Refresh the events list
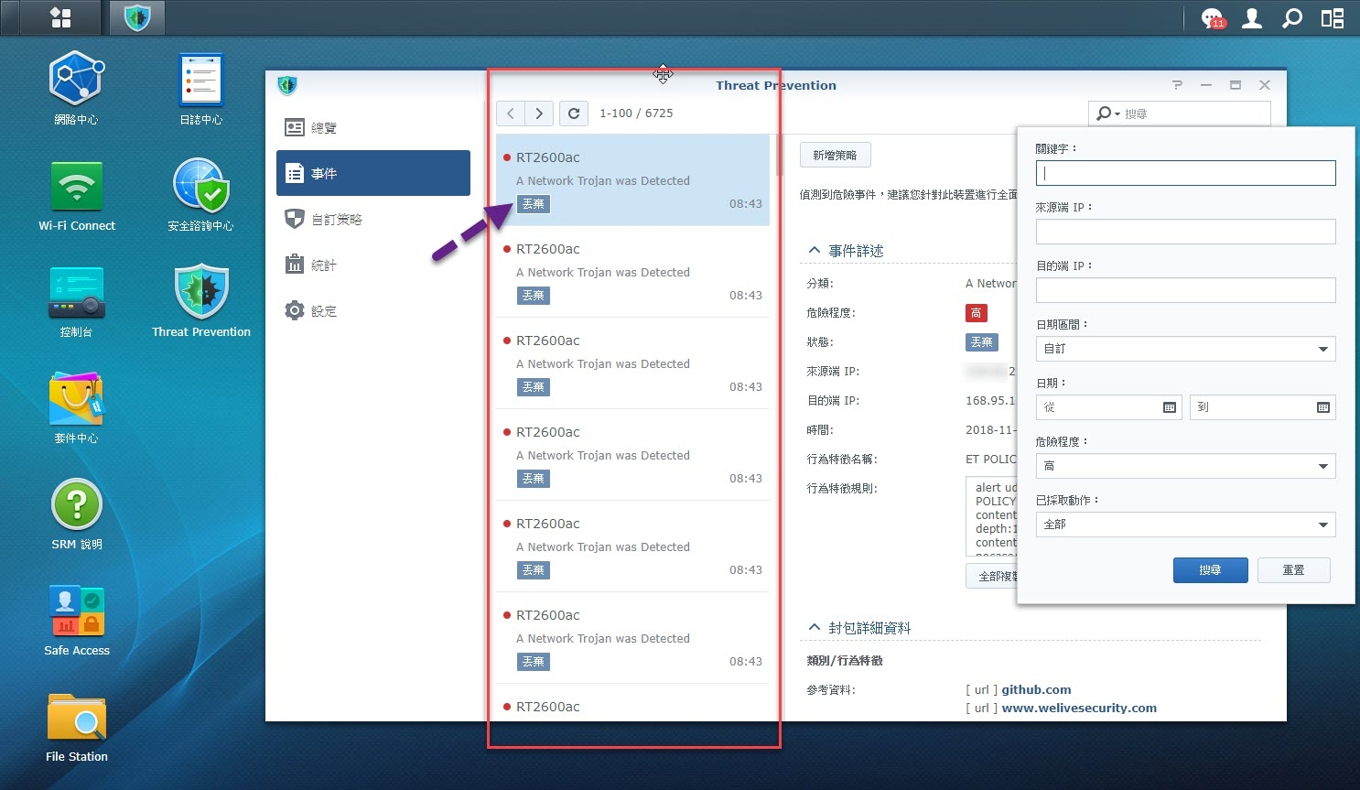Viewport: 1360px width, 790px height. [574, 114]
